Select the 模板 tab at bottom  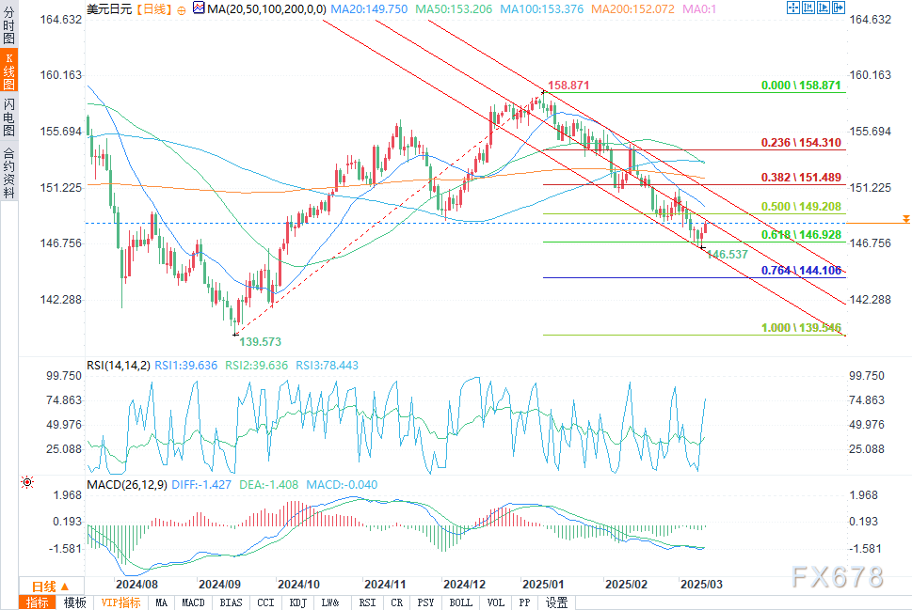coord(74,602)
